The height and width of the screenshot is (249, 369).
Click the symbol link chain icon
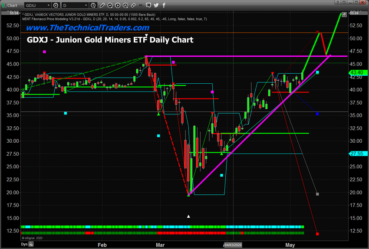tap(133, 5)
